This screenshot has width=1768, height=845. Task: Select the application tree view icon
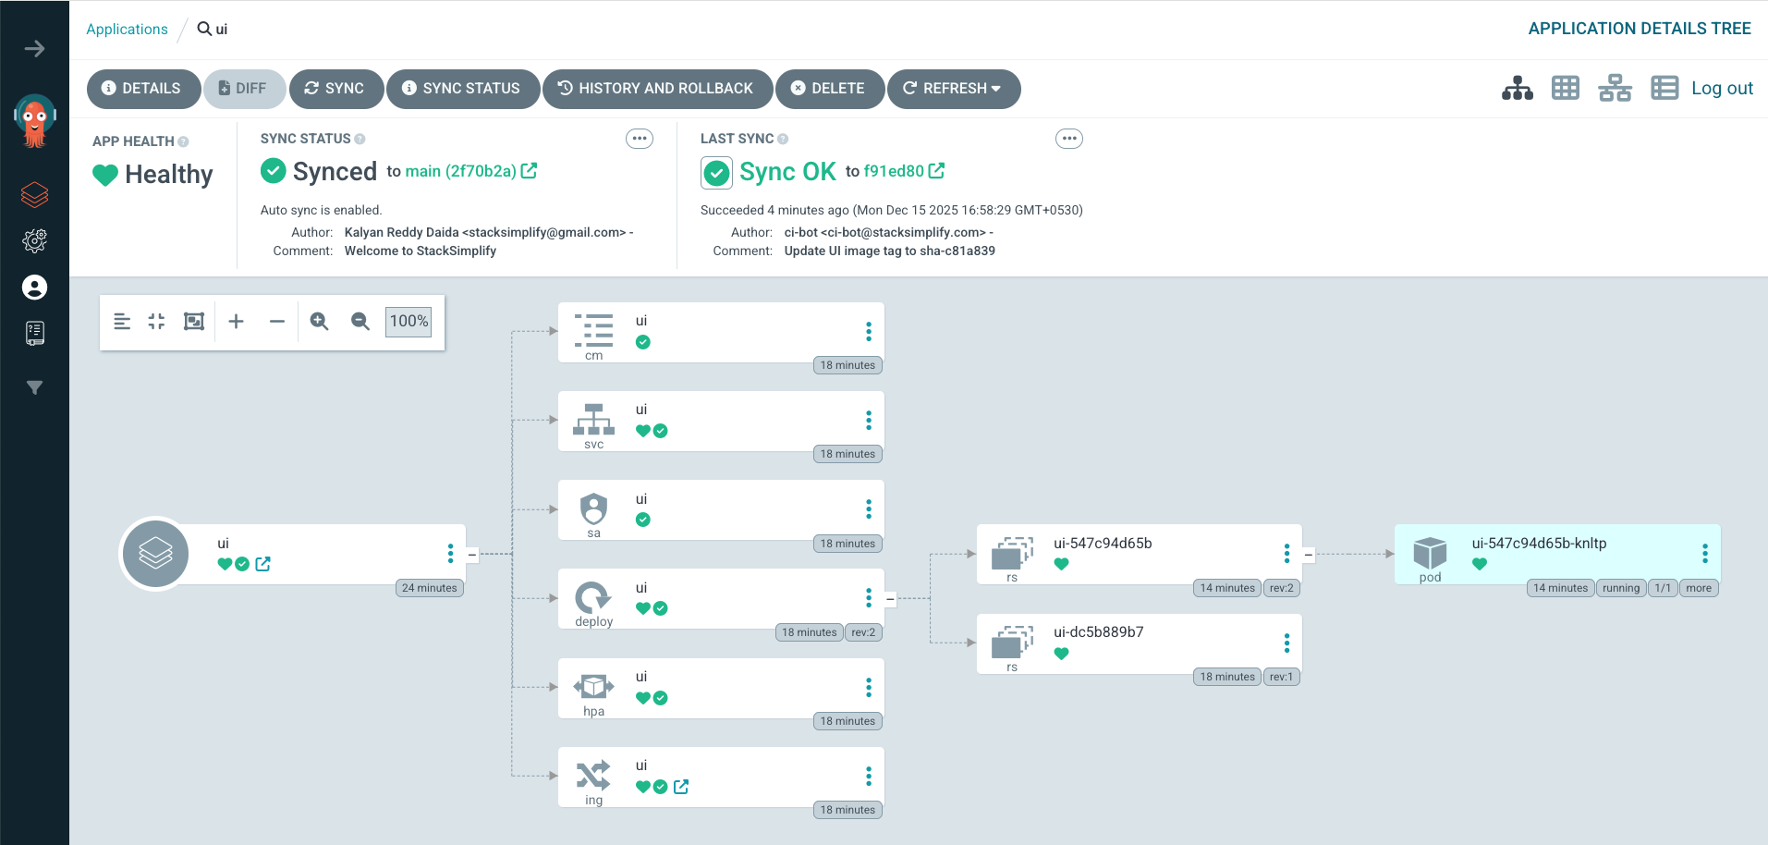point(1517,88)
